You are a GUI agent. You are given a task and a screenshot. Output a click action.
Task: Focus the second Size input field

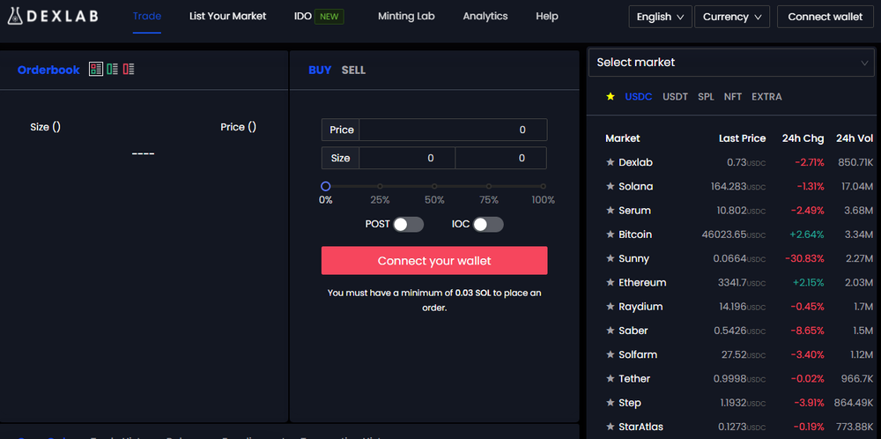[x=500, y=158]
